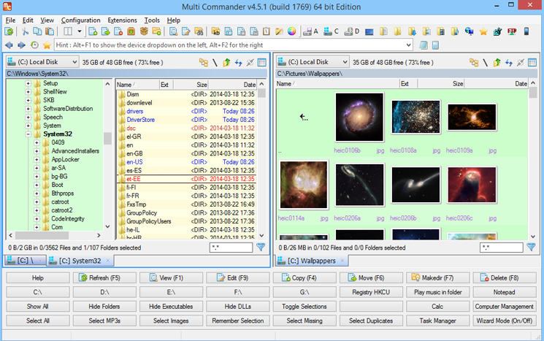Open right panel drive dropdown (C:) Local Disk
544x341 pixels.
tap(313, 62)
